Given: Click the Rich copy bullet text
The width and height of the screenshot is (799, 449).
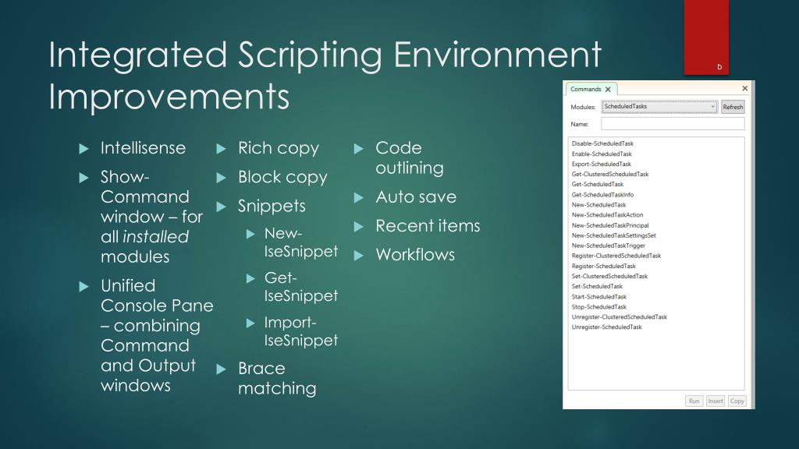Looking at the screenshot, I should pyautogui.click(x=279, y=149).
